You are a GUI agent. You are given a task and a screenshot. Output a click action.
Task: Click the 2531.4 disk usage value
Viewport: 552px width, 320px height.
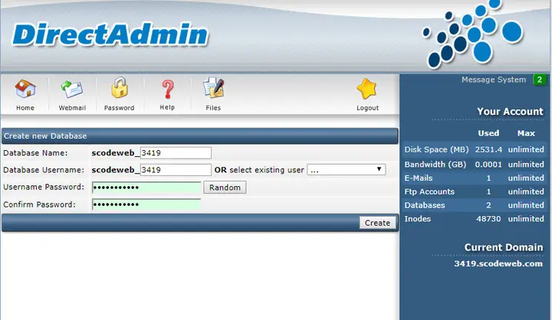coord(488,149)
